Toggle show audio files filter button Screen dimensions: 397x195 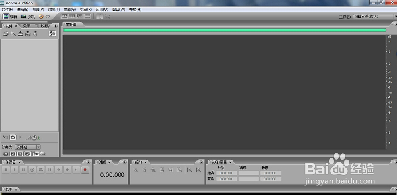coord(5,154)
